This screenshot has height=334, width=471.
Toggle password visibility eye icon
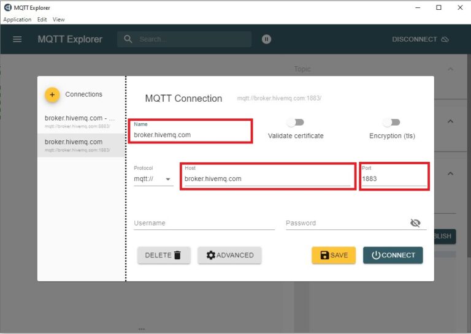[x=416, y=223]
